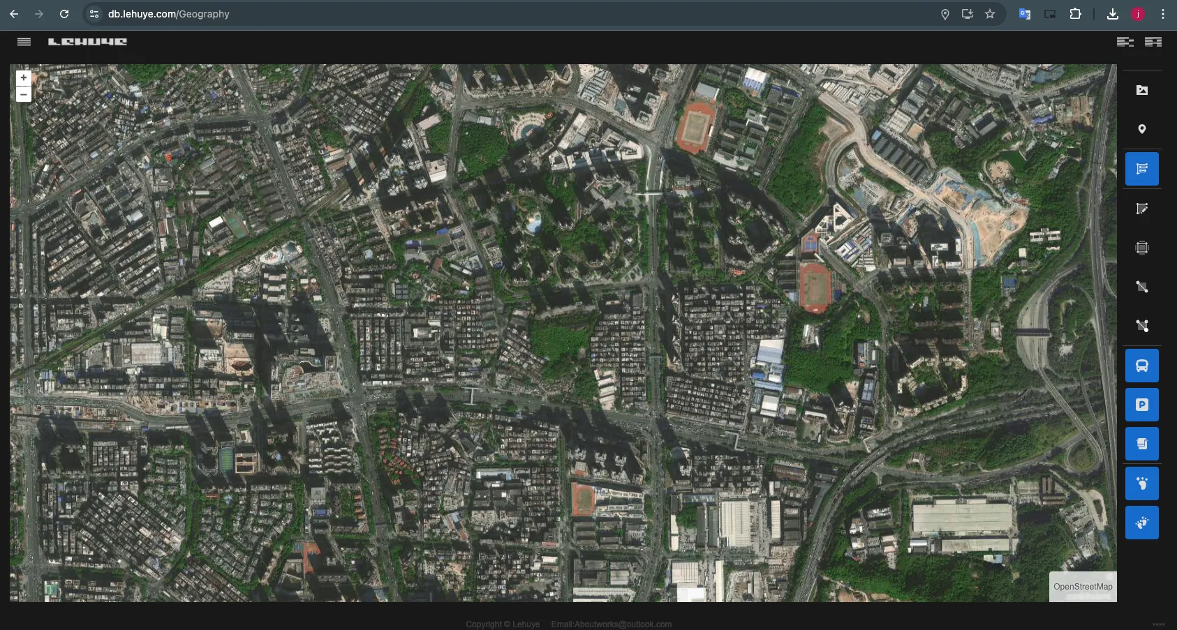The height and width of the screenshot is (630, 1177).
Task: Click the OpenStreetMap attribution label
Action: [1082, 587]
